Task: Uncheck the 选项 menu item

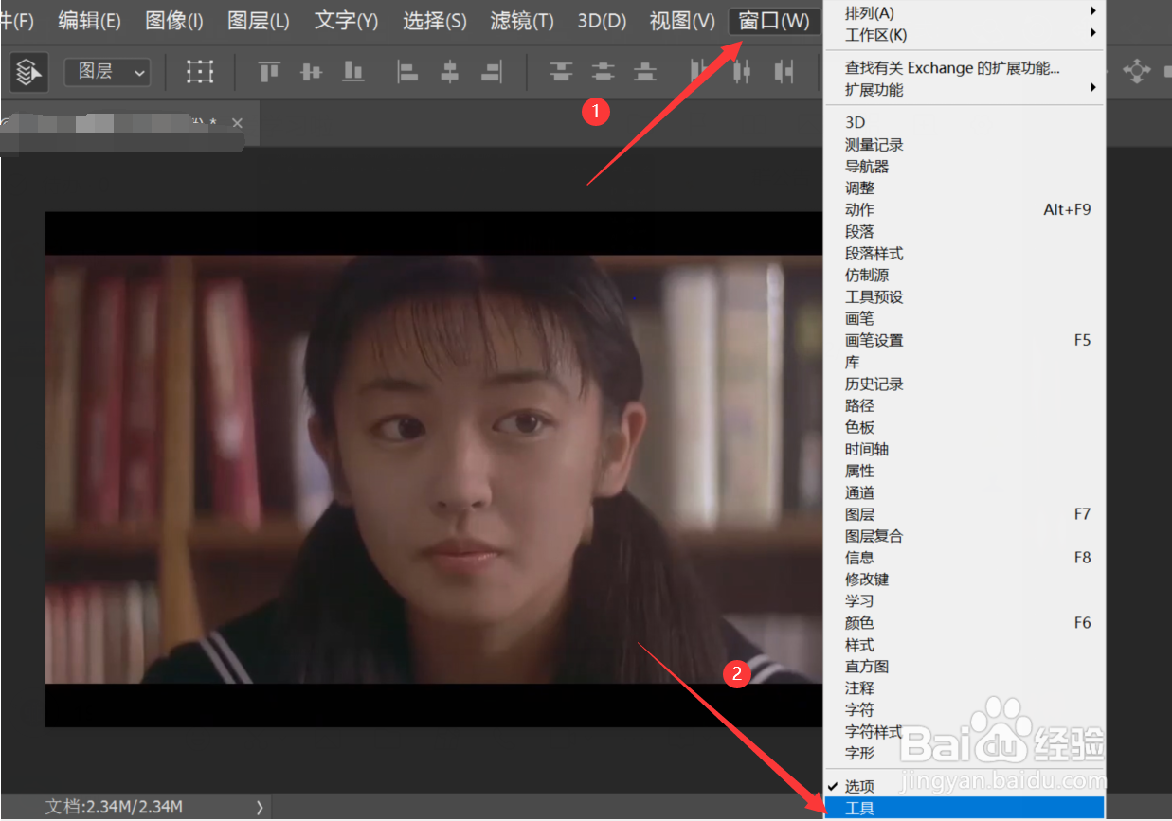Action: click(x=964, y=787)
